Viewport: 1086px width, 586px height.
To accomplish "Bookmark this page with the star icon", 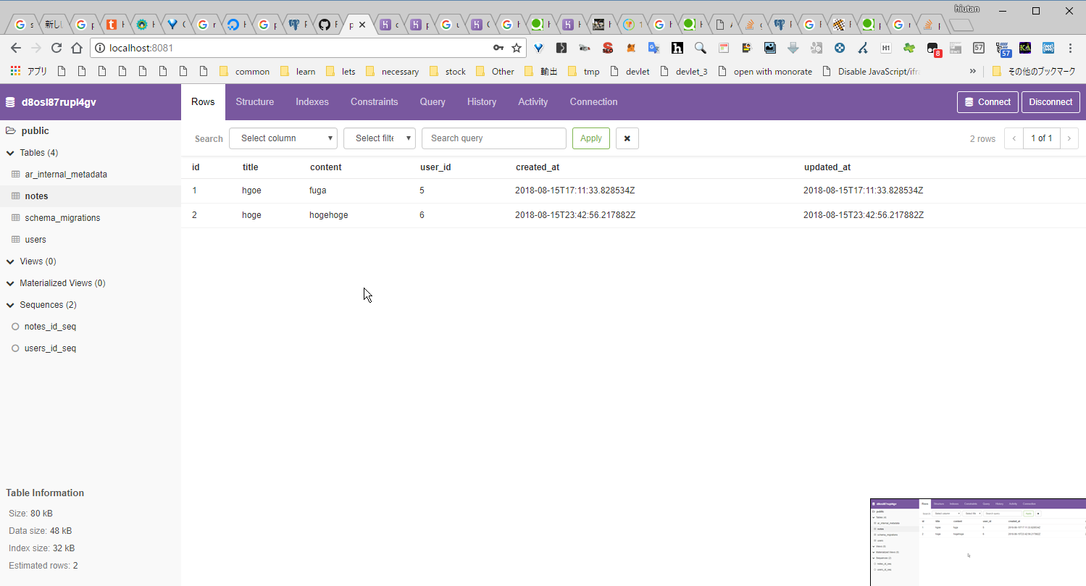I will coord(517,48).
